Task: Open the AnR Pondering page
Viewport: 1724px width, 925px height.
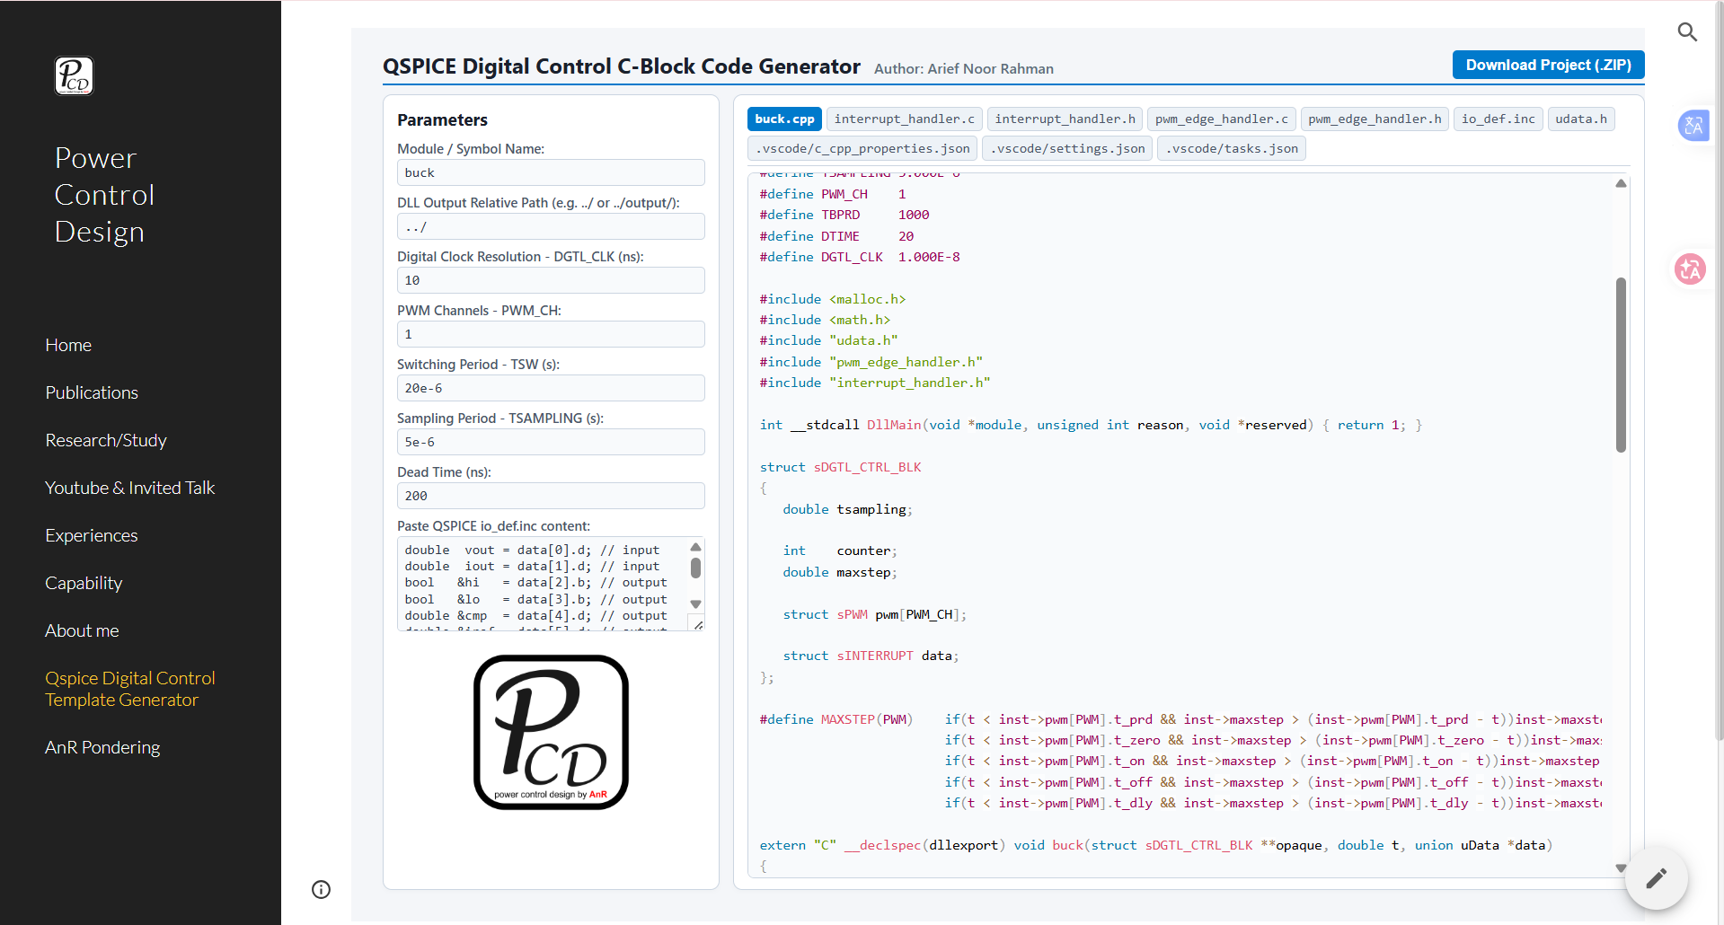Action: click(x=102, y=747)
